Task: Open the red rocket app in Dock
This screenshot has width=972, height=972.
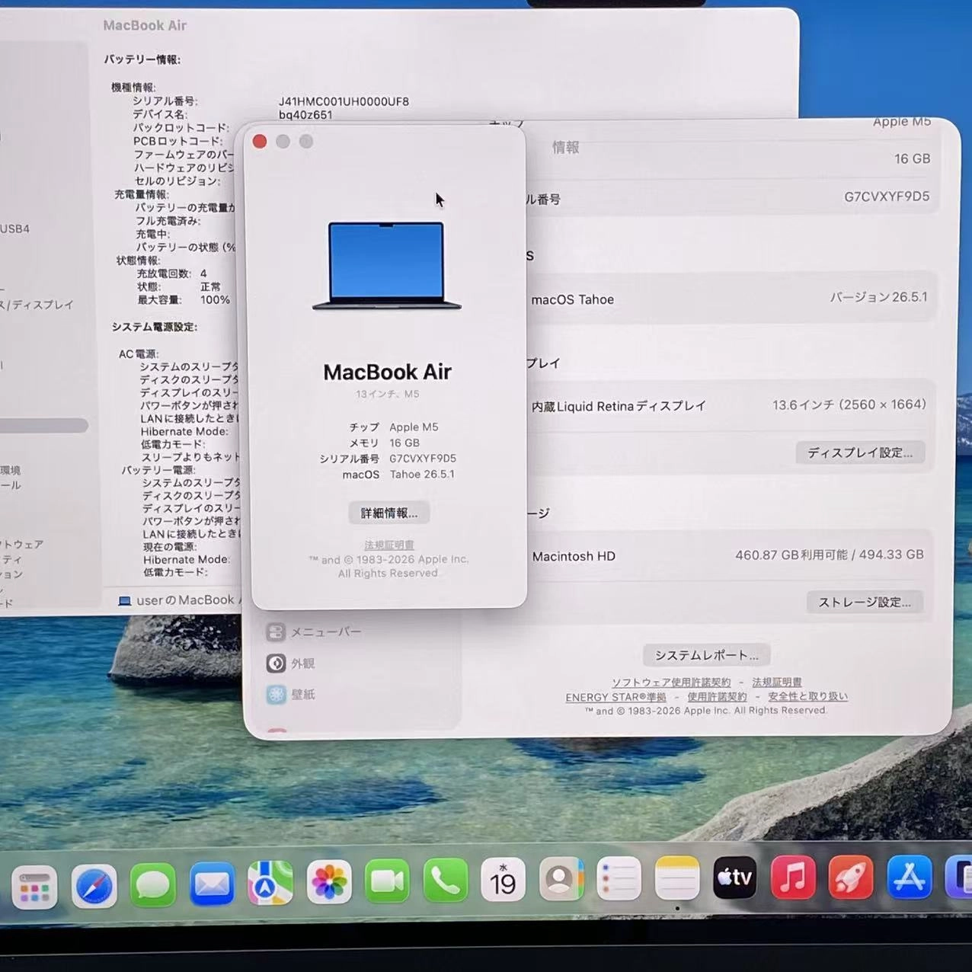Action: coord(851,877)
